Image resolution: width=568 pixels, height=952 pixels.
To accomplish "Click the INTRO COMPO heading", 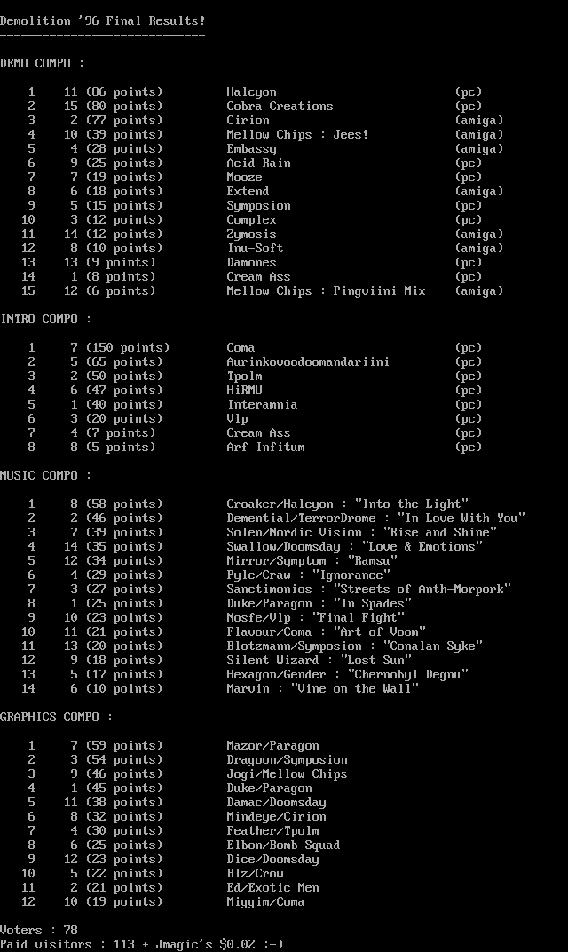I will (45, 319).
